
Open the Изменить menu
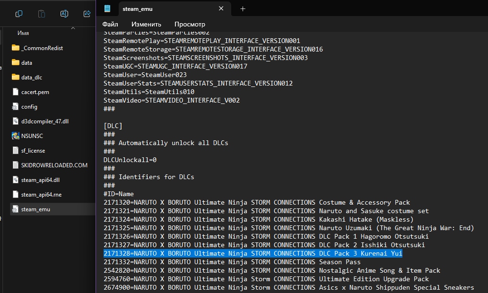coord(146,24)
